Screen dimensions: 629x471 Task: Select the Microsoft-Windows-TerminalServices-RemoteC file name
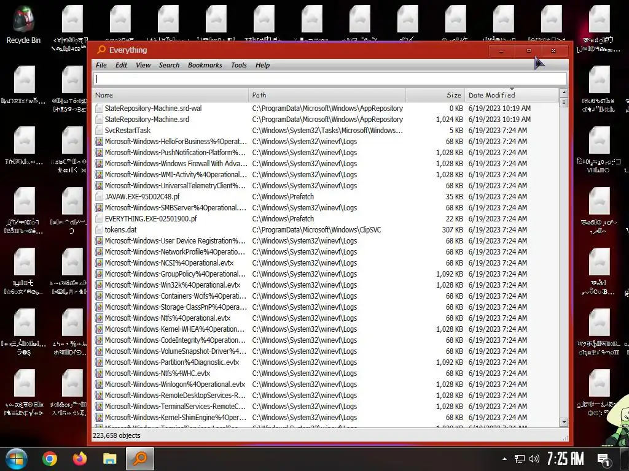pyautogui.click(x=175, y=407)
